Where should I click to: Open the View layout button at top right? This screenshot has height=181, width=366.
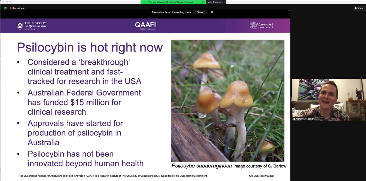pos(359,8)
